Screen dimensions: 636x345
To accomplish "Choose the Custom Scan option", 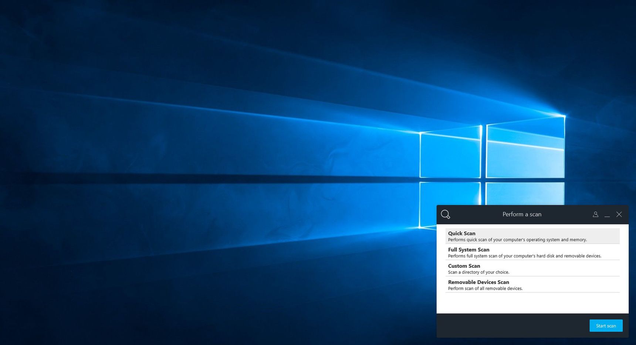I will (532, 269).
